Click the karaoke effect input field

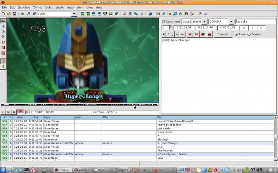(255, 21)
